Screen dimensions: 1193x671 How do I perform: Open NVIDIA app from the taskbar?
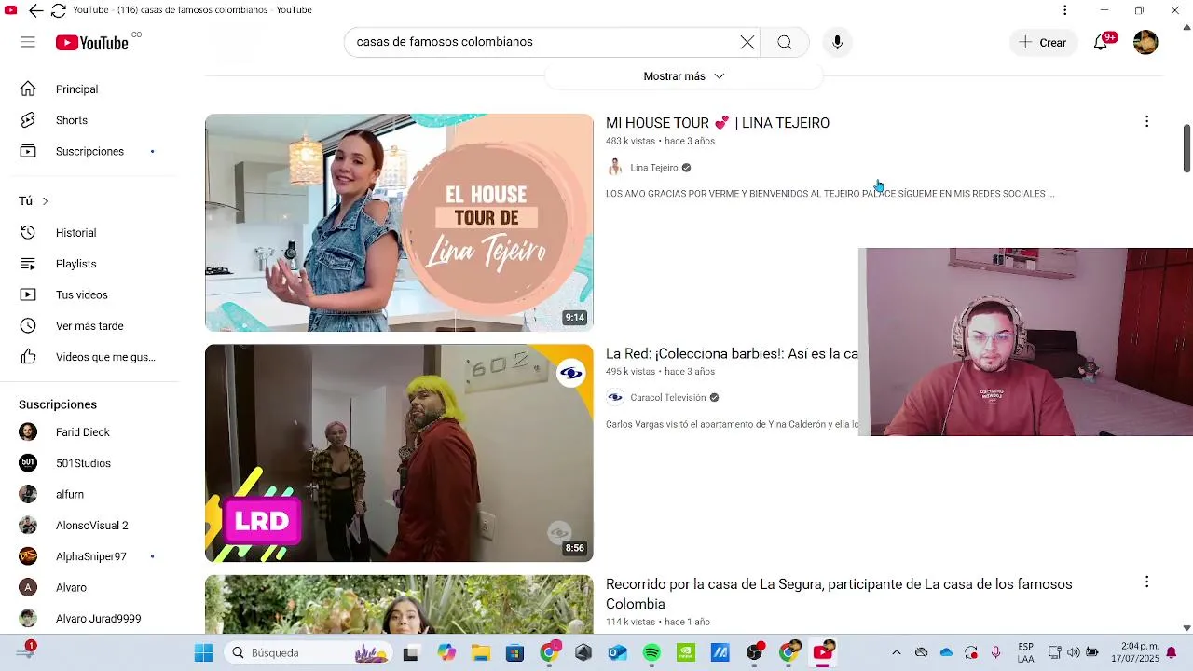[x=686, y=653]
